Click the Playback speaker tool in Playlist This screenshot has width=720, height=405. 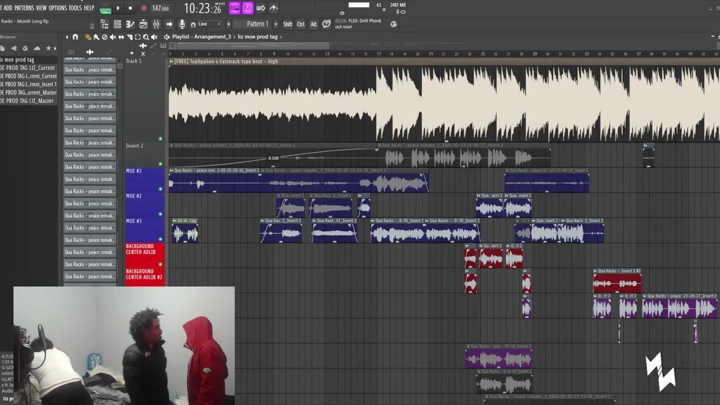[154, 37]
